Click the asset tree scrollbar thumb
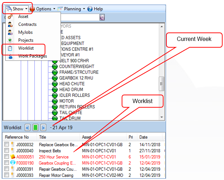Viewport: 224px width, 180px height. (161, 84)
